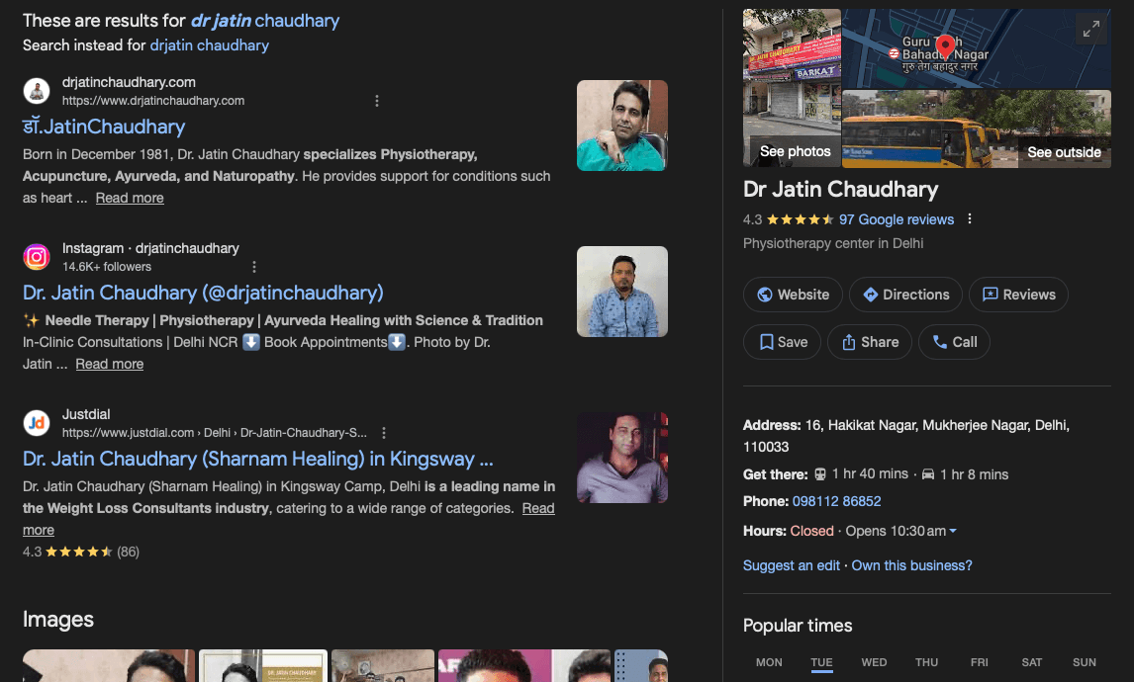Viewport: 1134px width, 682px height.
Task: Click the Physiotherapy center in Delhi text
Action: tap(833, 243)
